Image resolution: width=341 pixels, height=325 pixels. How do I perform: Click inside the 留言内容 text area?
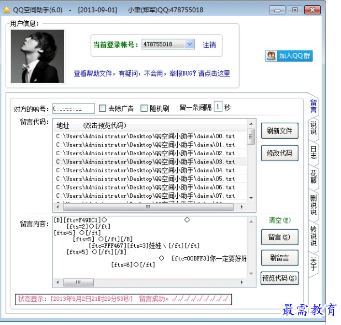(x=150, y=248)
